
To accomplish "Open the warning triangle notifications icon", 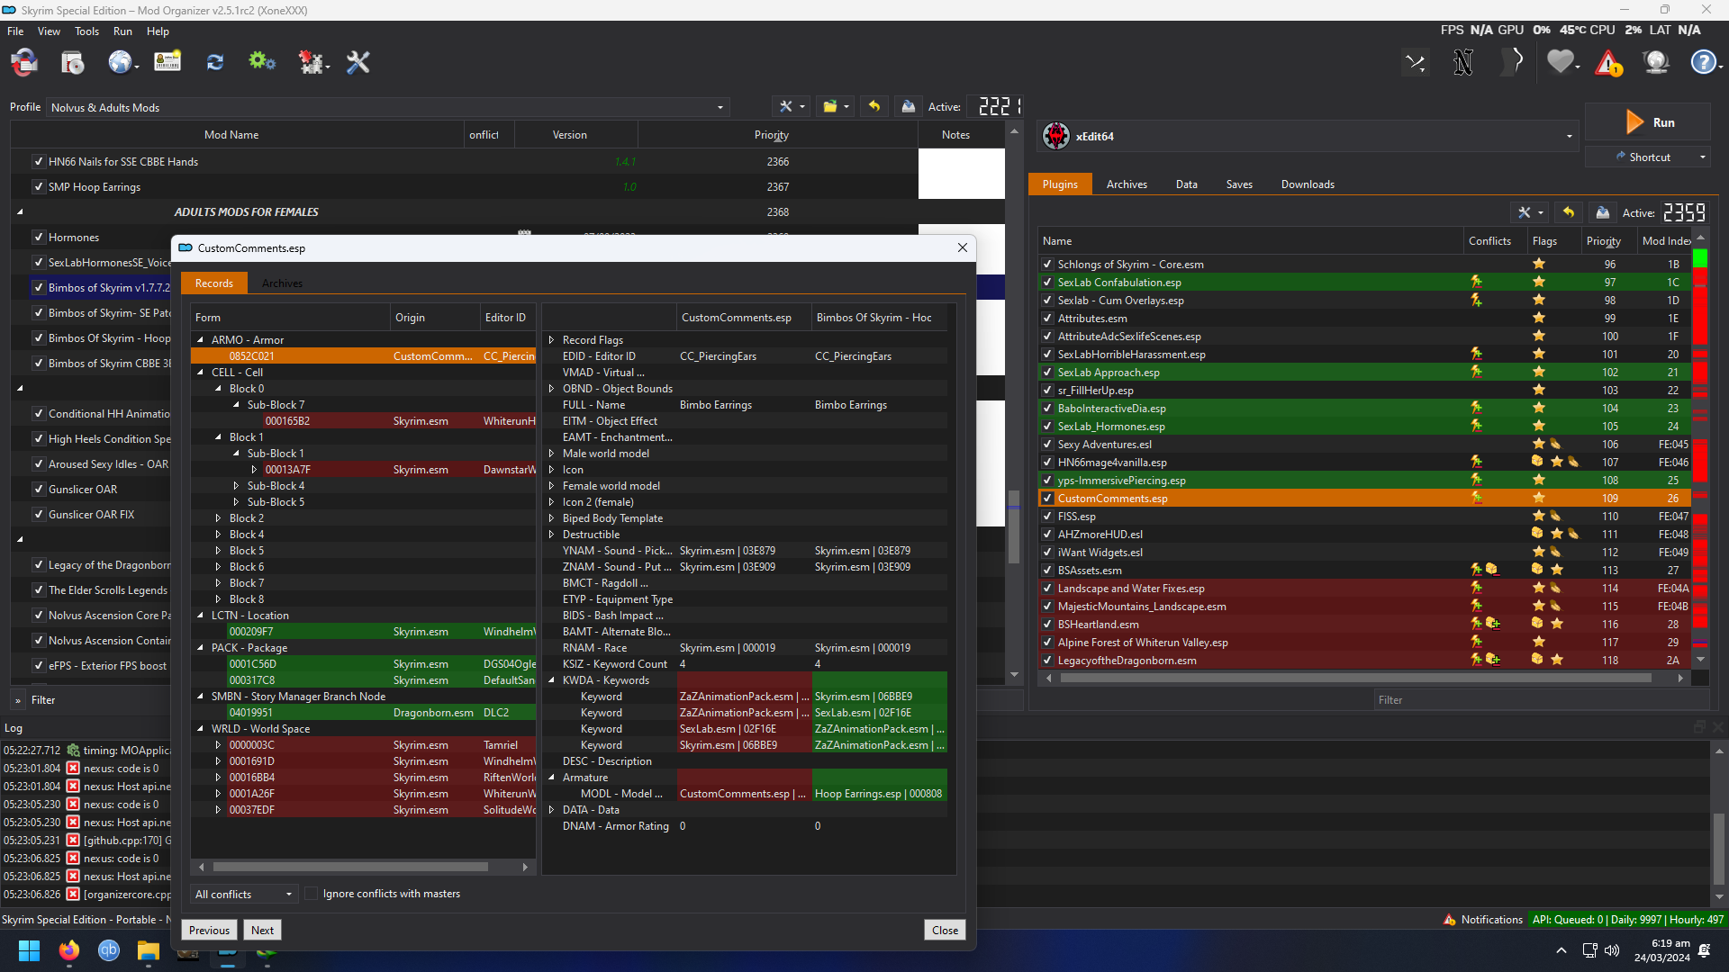I will tap(1608, 63).
